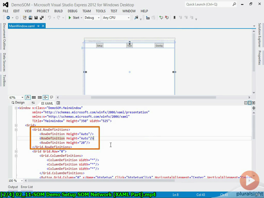Image resolution: width=264 pixels, height=198 pixels.
Task: Click the split editor handle icon
Action: click(x=254, y=108)
